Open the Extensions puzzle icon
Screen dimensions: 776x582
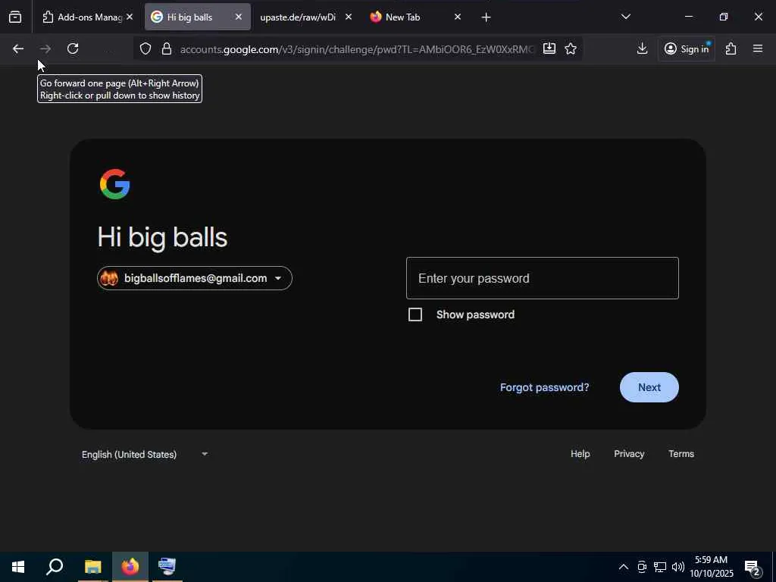click(x=731, y=48)
